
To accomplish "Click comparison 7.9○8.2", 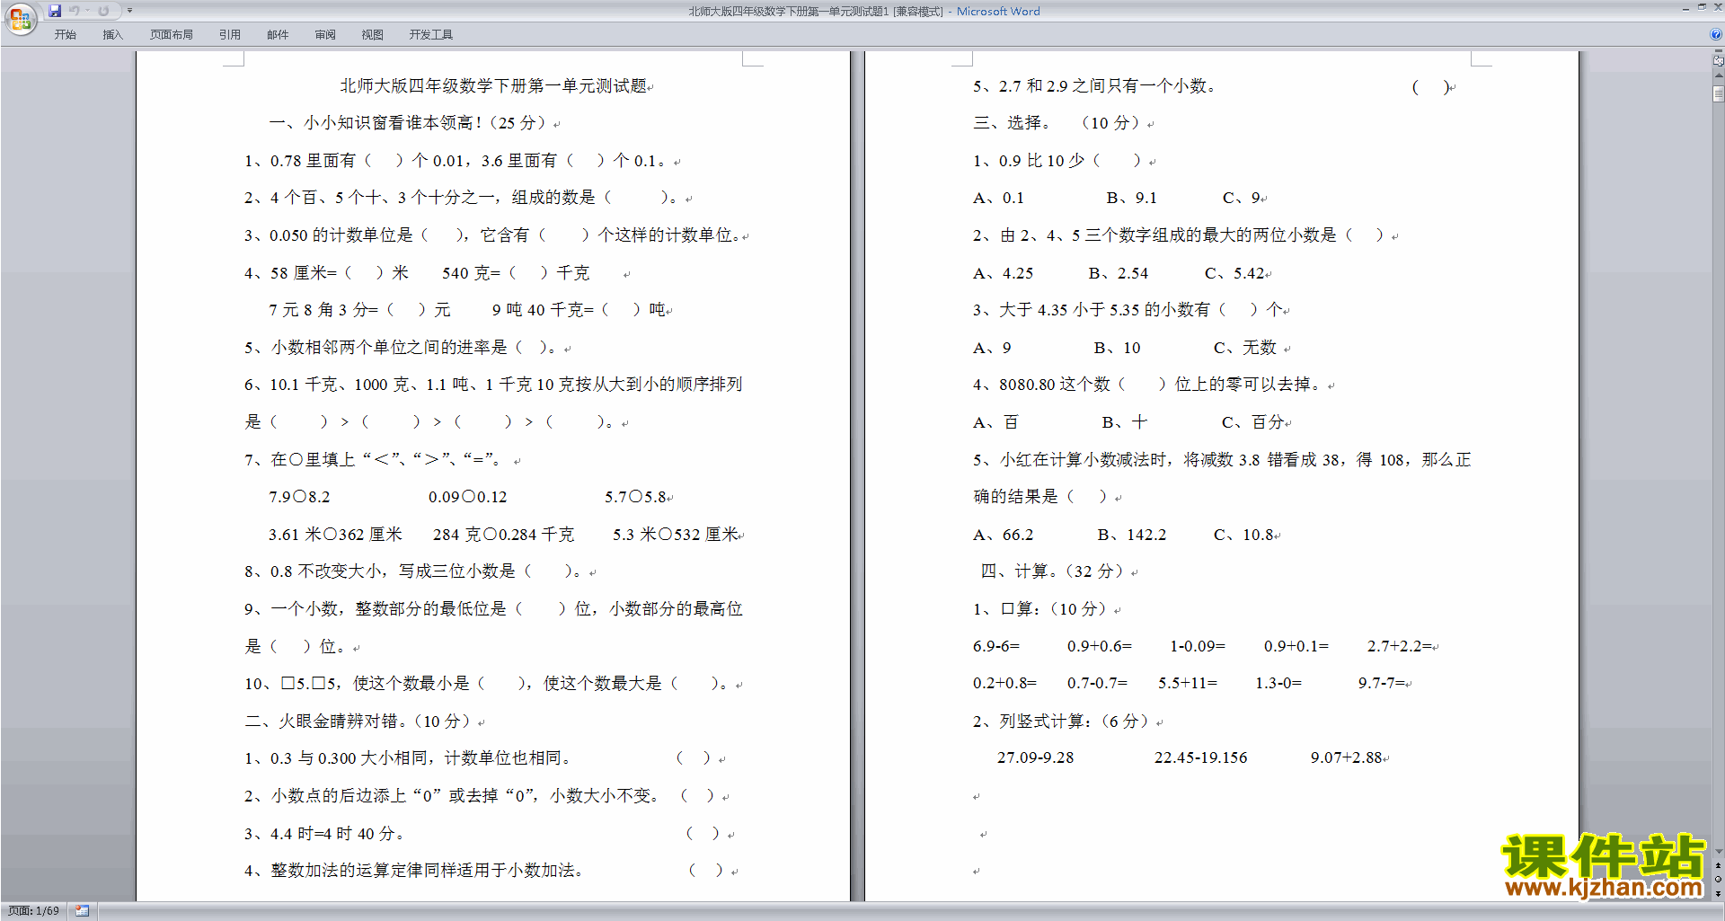I will click(299, 497).
